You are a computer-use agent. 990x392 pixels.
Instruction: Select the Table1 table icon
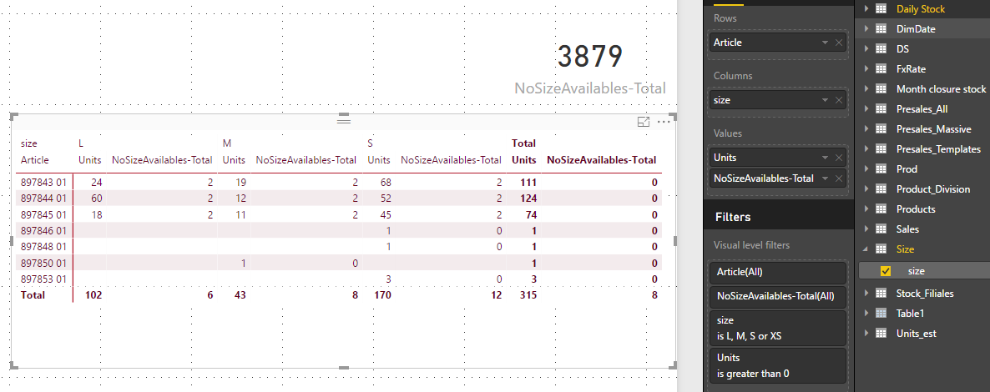point(881,313)
